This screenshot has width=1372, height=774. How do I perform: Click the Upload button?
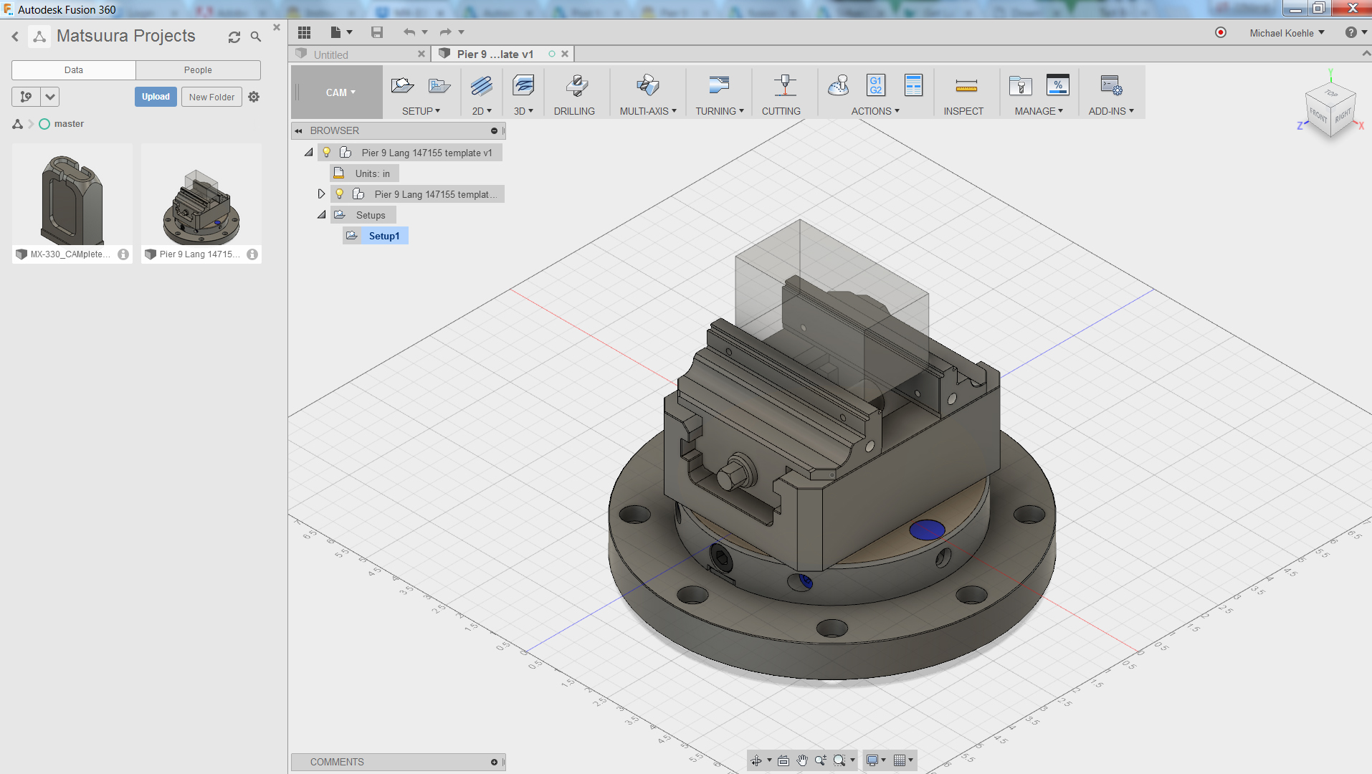pyautogui.click(x=156, y=97)
